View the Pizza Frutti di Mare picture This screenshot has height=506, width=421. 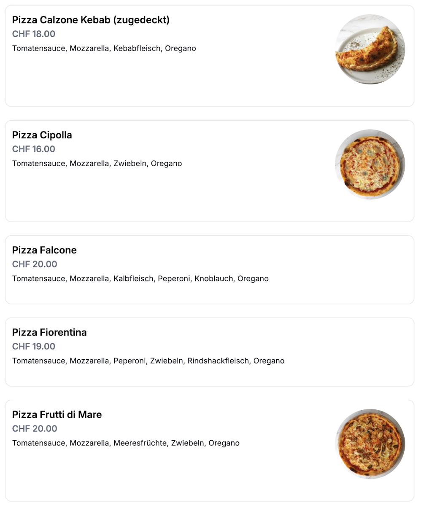tap(370, 444)
